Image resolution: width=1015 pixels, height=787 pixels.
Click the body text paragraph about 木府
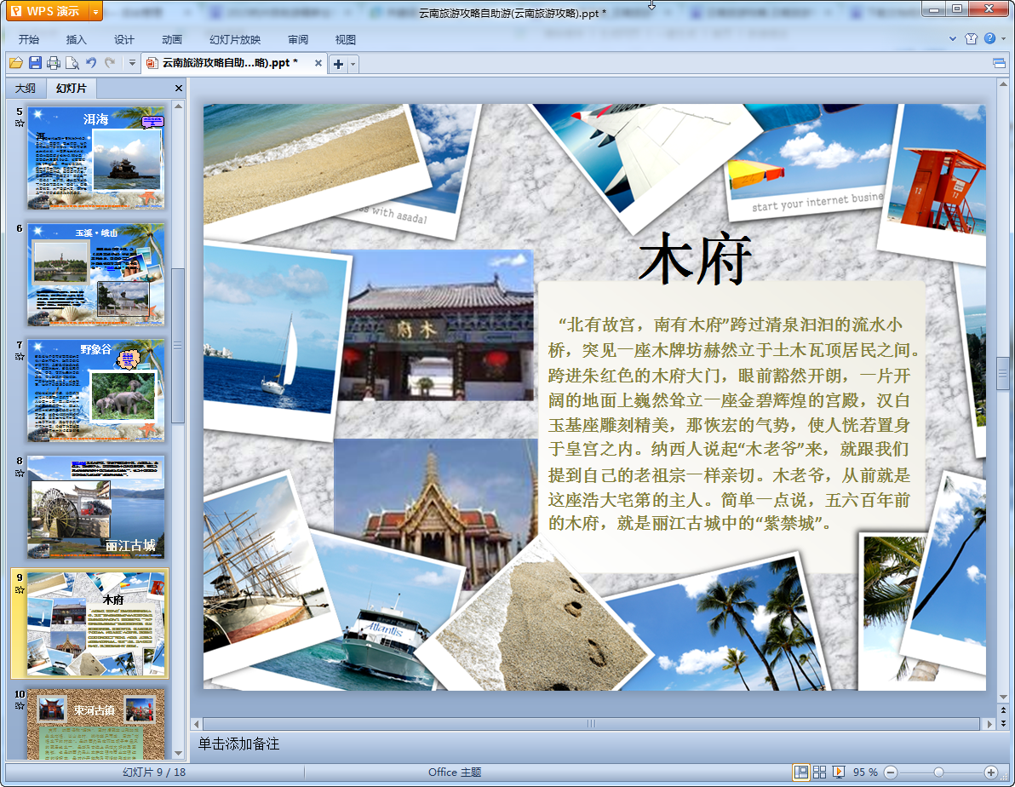tap(731, 424)
